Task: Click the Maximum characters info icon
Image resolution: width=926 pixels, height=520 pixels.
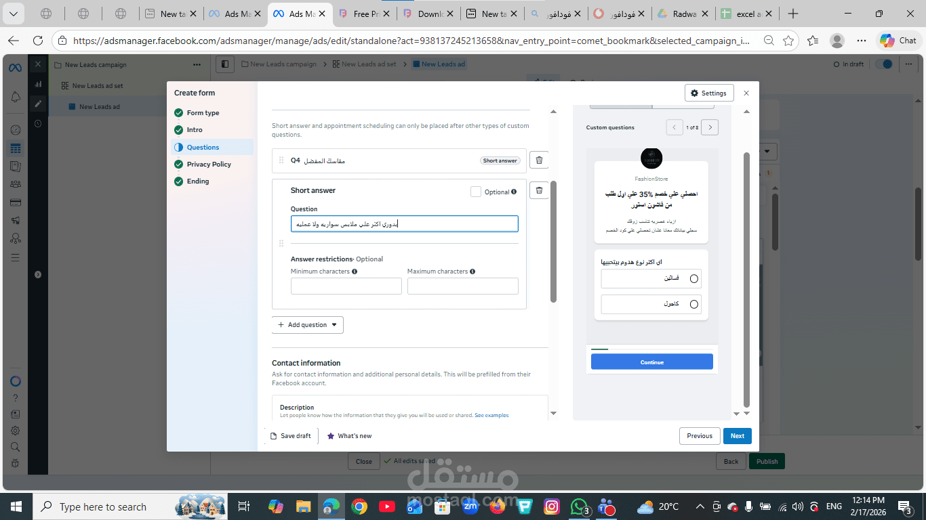Action: (x=472, y=272)
